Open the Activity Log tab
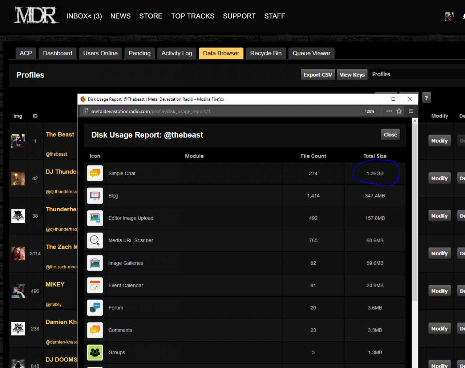 (x=177, y=53)
